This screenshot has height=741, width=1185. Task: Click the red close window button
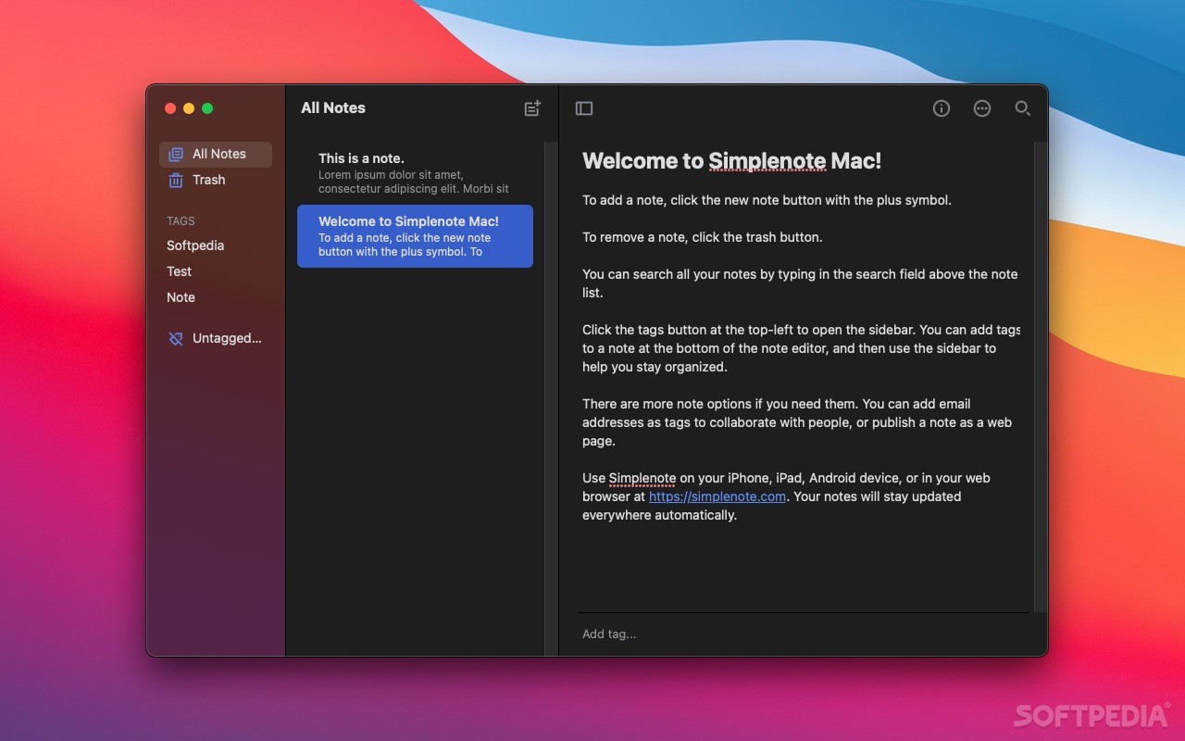170,108
